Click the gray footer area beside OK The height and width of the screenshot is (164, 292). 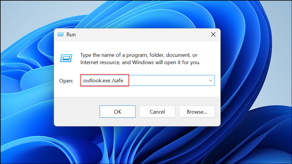(77, 112)
